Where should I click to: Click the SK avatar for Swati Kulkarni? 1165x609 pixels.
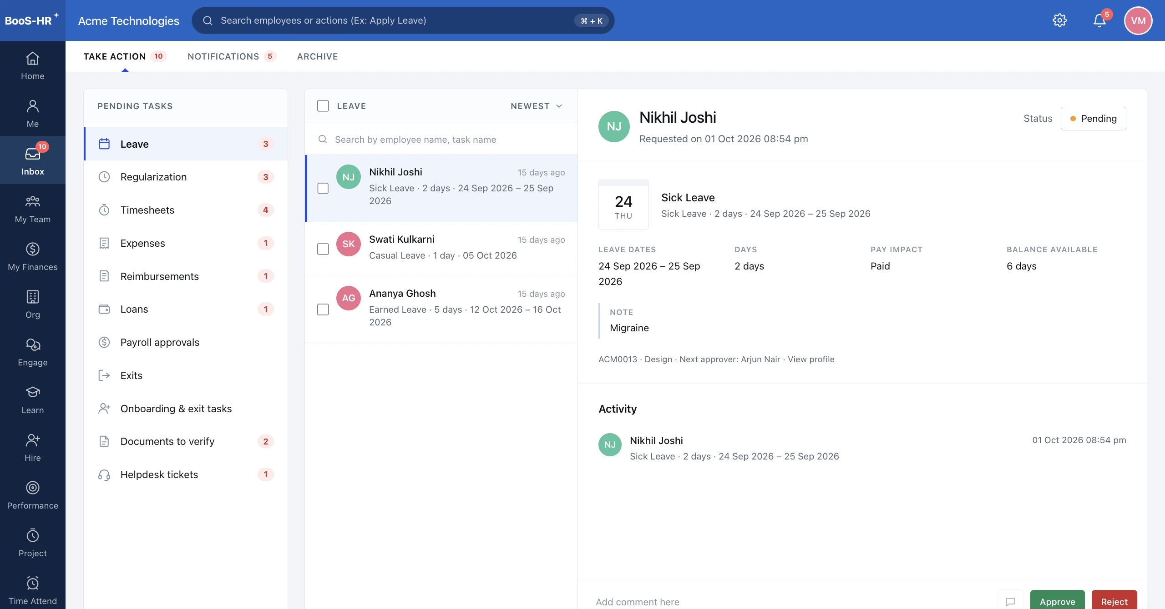[x=348, y=244]
